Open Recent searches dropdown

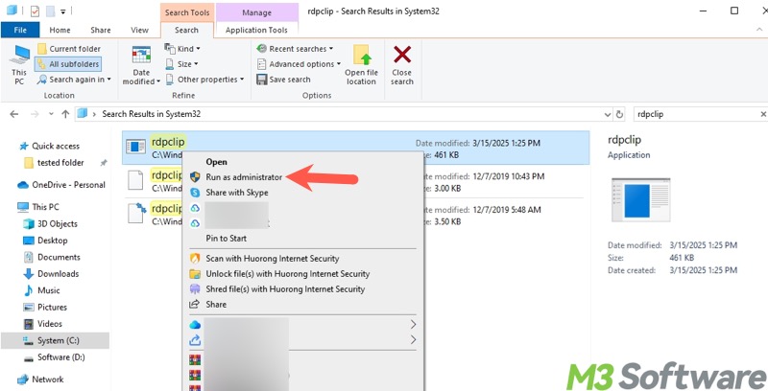click(296, 49)
